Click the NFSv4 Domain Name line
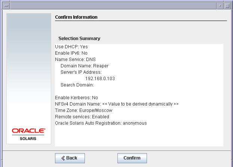The width and height of the screenshot is (233, 167). pos(117,104)
